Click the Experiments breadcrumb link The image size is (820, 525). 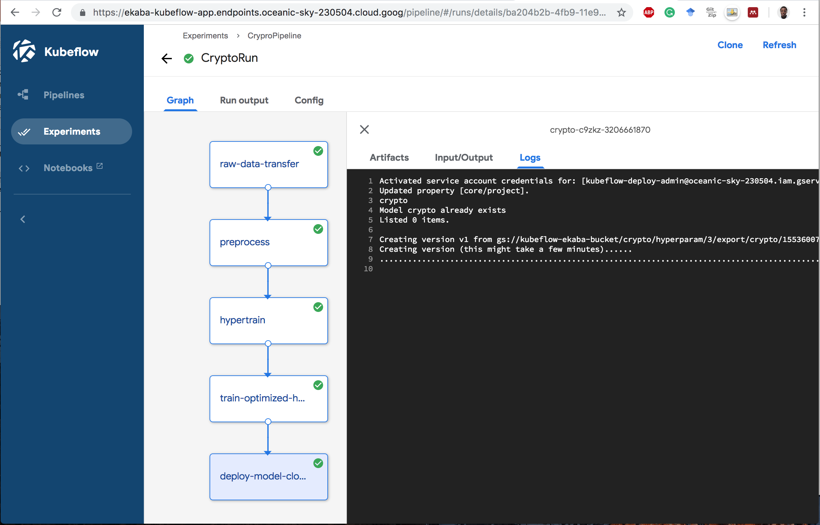206,36
